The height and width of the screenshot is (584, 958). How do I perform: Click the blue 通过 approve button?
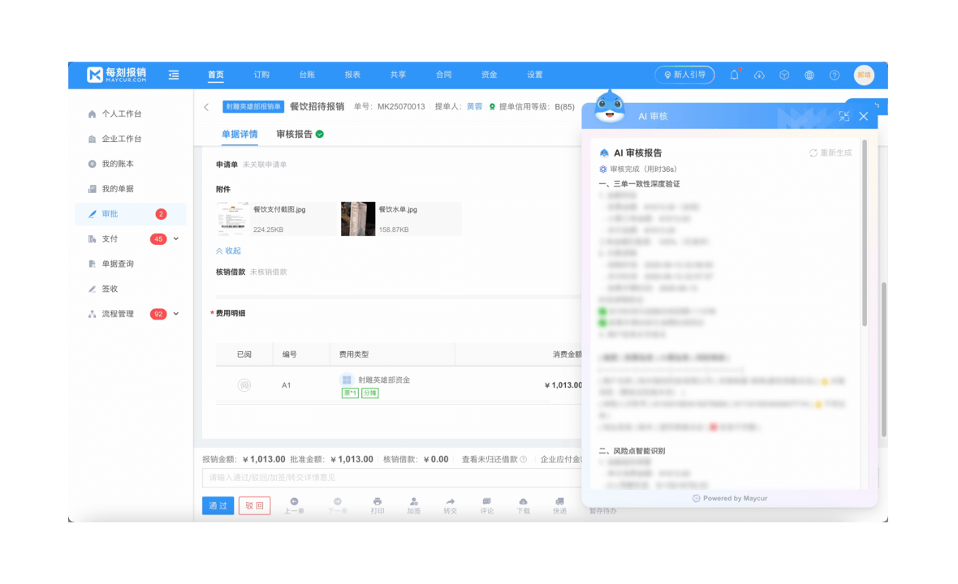pos(218,505)
